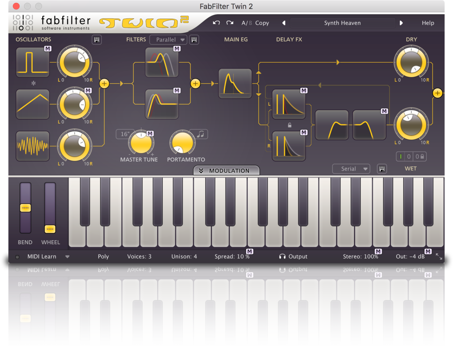Click the FabFilter logo
This screenshot has height=347, width=453.
tap(51, 23)
